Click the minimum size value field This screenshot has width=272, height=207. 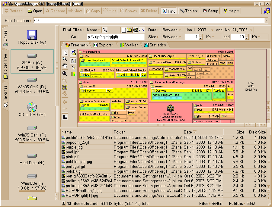coord(191,37)
